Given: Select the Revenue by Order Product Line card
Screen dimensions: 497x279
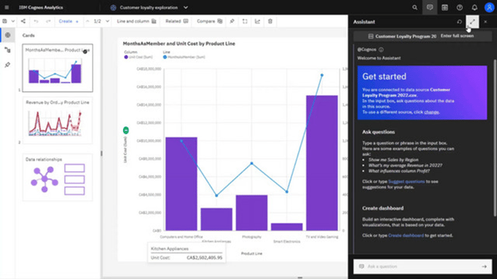Looking at the screenshot, I should [58, 120].
